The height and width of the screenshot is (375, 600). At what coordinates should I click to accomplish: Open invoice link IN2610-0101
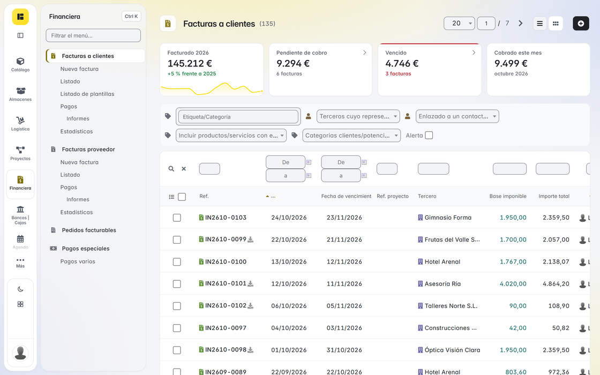point(226,283)
